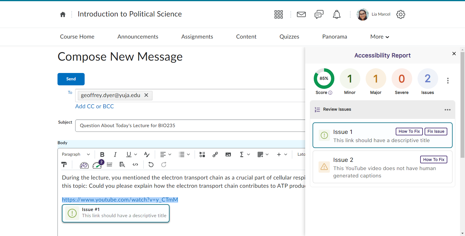Viewport: 465px width, 236px height.
Task: Go to the Assignments tab
Action: [197, 37]
